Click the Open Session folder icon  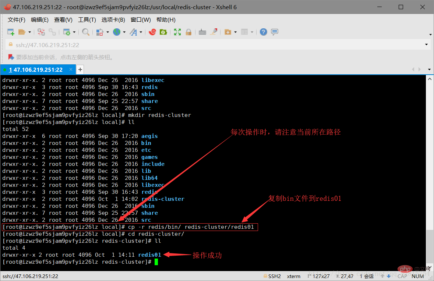(22, 32)
